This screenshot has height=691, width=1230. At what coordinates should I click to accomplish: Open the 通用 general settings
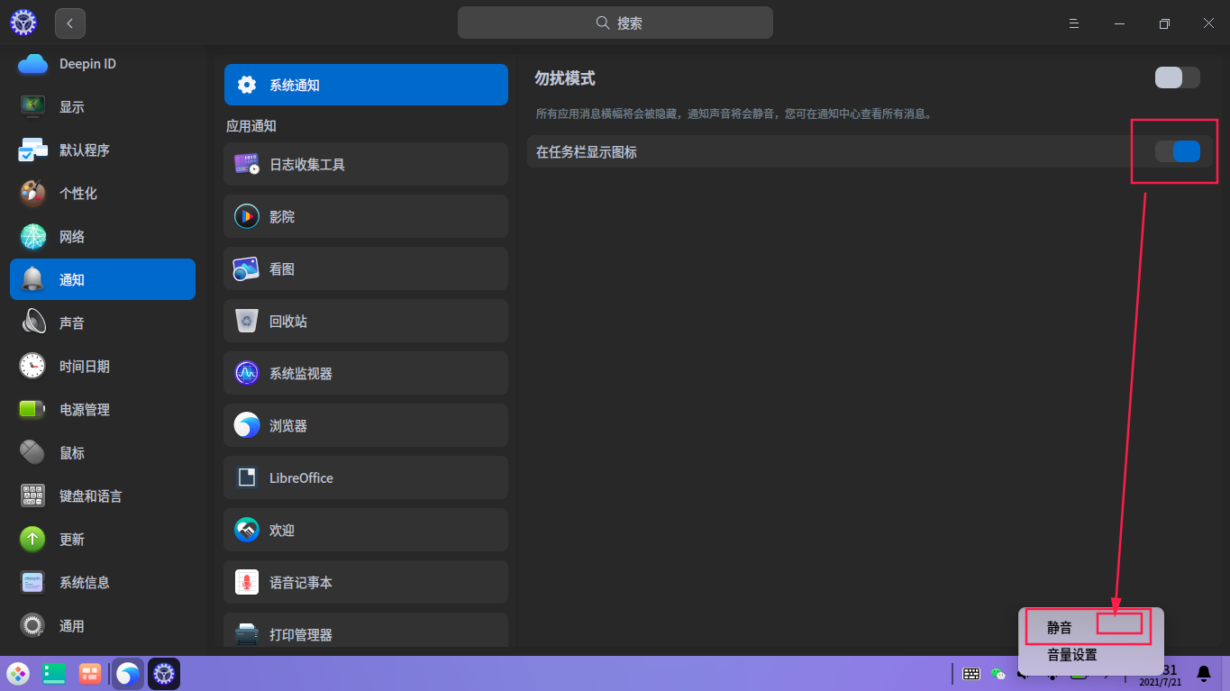103,626
